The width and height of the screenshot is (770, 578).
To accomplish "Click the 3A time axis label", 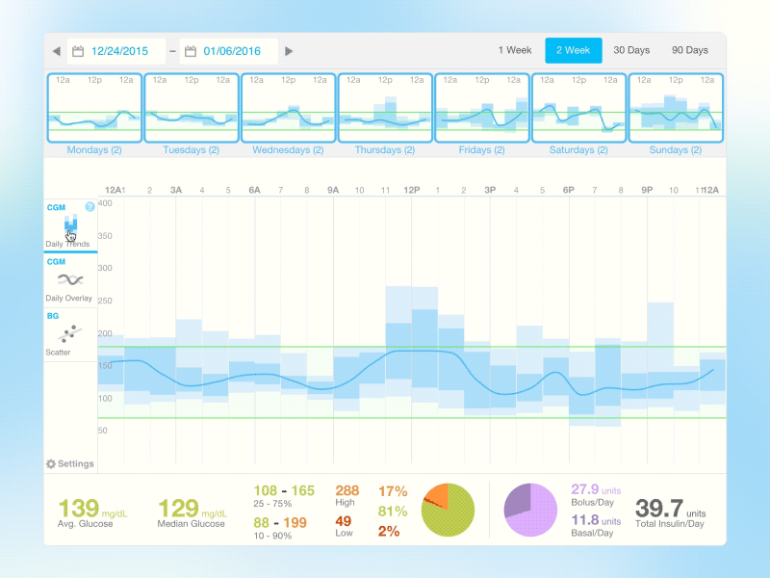I will [x=176, y=190].
